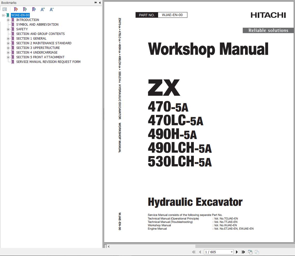Open SECTION AND GROUP CONTENTS bookmark

click(x=40, y=34)
